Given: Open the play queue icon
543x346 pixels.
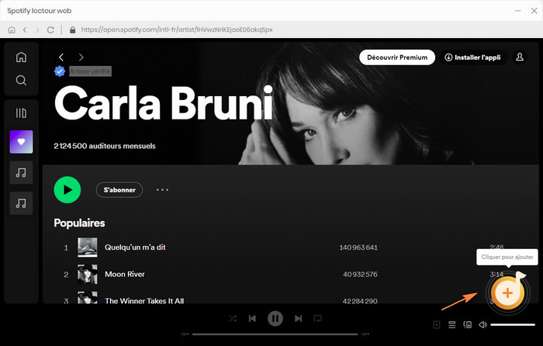Looking at the screenshot, I should coord(452,324).
